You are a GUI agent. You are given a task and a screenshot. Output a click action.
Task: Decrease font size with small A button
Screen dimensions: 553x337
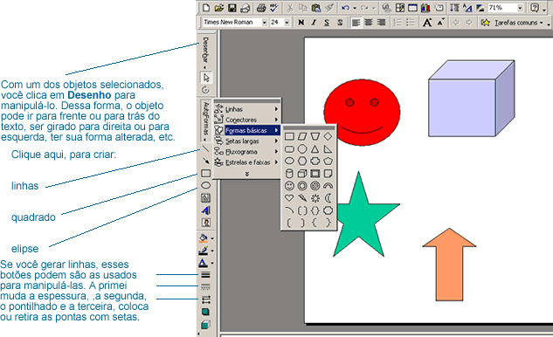coord(441,22)
